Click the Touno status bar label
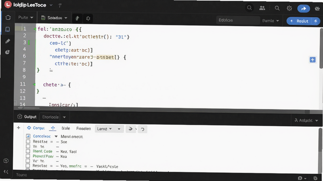This screenshot has width=323, height=181. [21, 175]
